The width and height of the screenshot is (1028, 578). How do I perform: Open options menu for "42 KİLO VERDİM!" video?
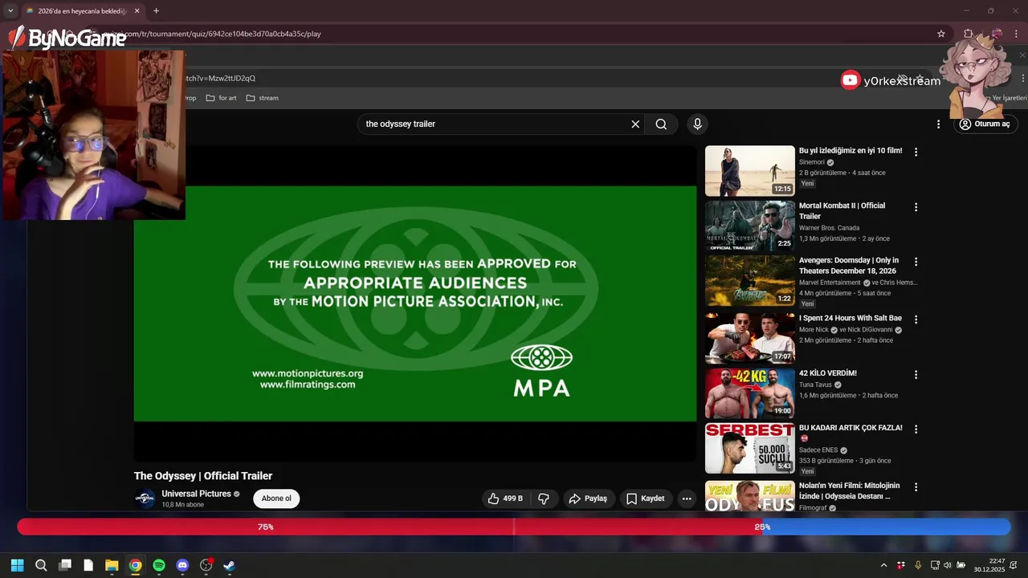click(x=916, y=375)
